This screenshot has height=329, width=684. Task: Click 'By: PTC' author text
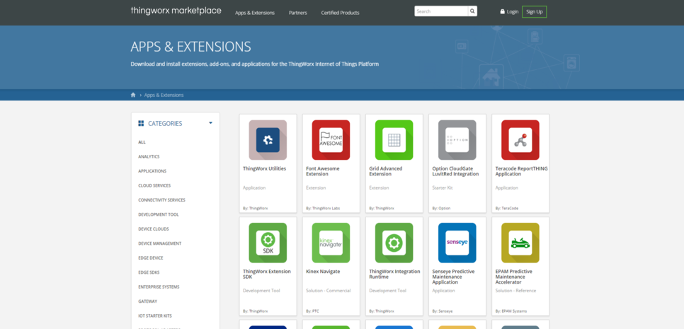[313, 311]
